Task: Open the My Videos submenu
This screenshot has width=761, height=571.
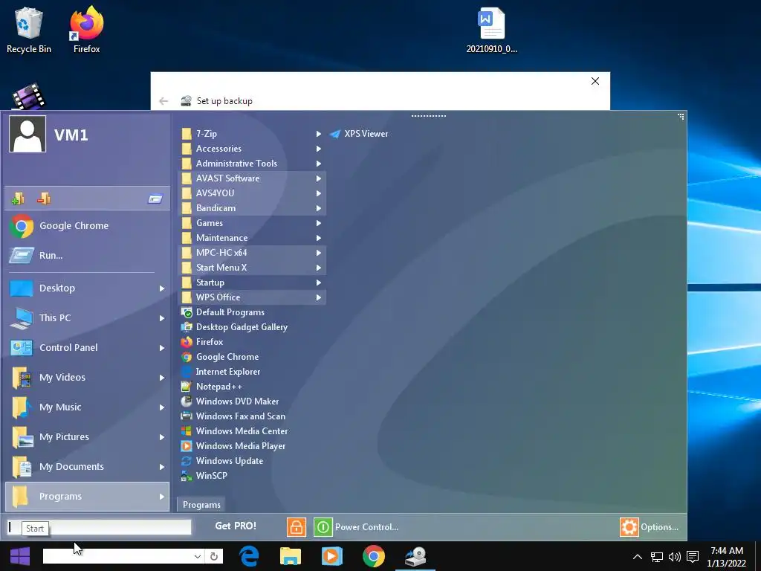Action: point(88,377)
